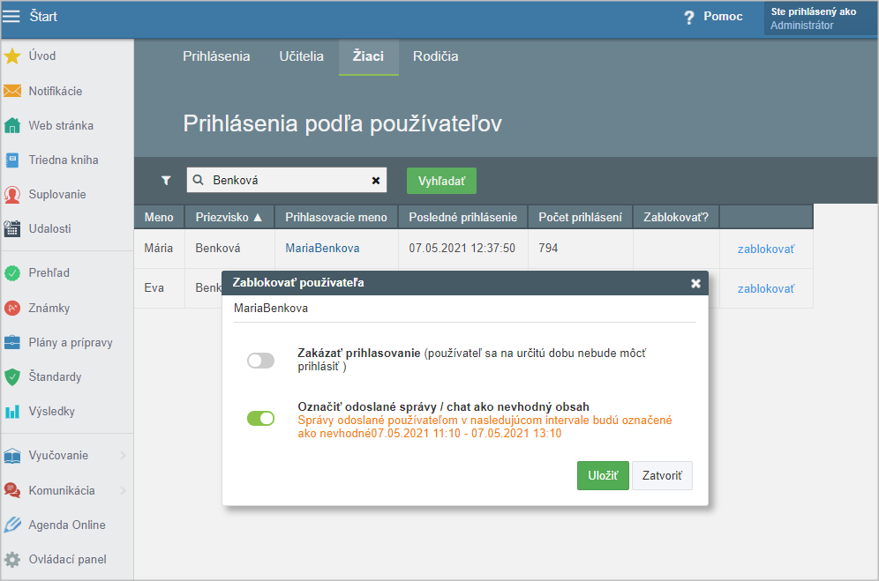The height and width of the screenshot is (581, 879).
Task: Click the Známky grades icon
Action: (x=12, y=309)
